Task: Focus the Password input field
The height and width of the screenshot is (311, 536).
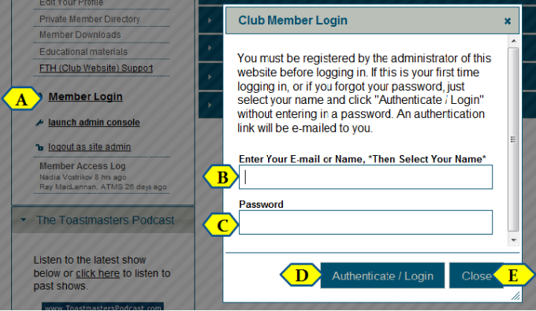Action: click(366, 222)
